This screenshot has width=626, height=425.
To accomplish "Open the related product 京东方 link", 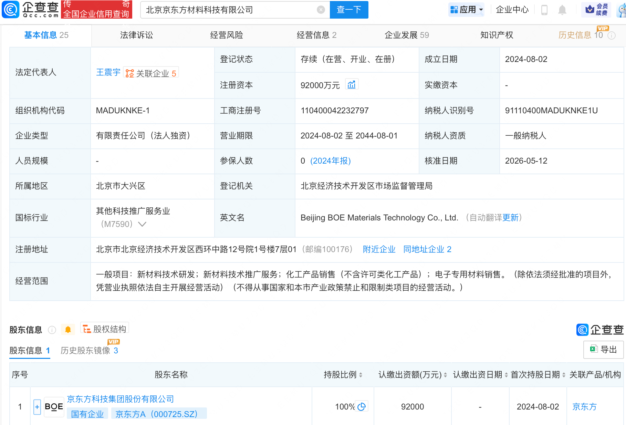I will click(584, 407).
